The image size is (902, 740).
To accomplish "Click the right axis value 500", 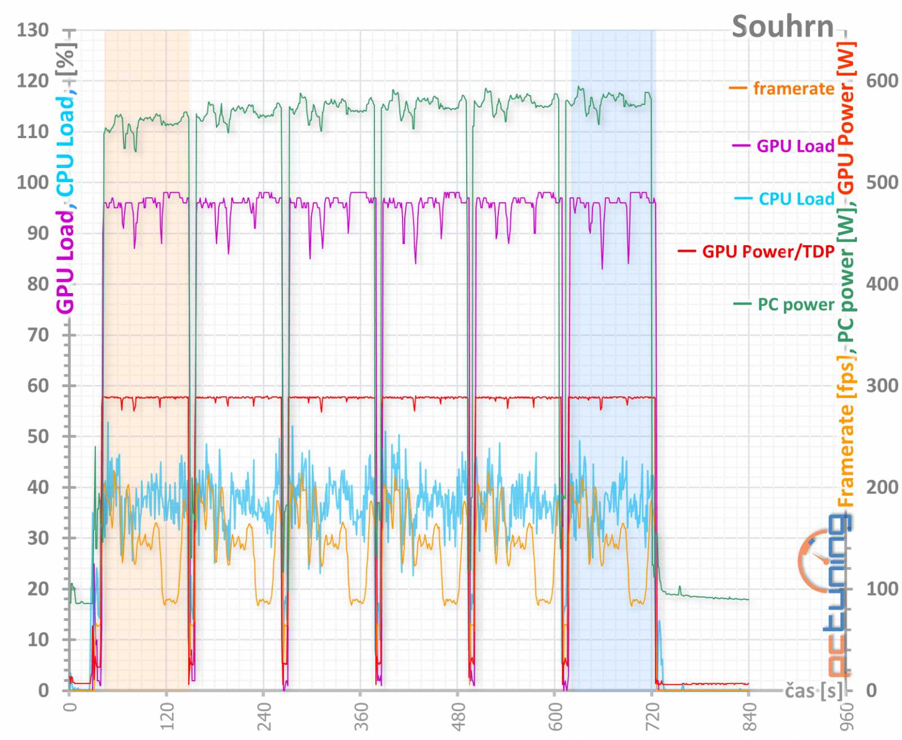I will pos(882,182).
